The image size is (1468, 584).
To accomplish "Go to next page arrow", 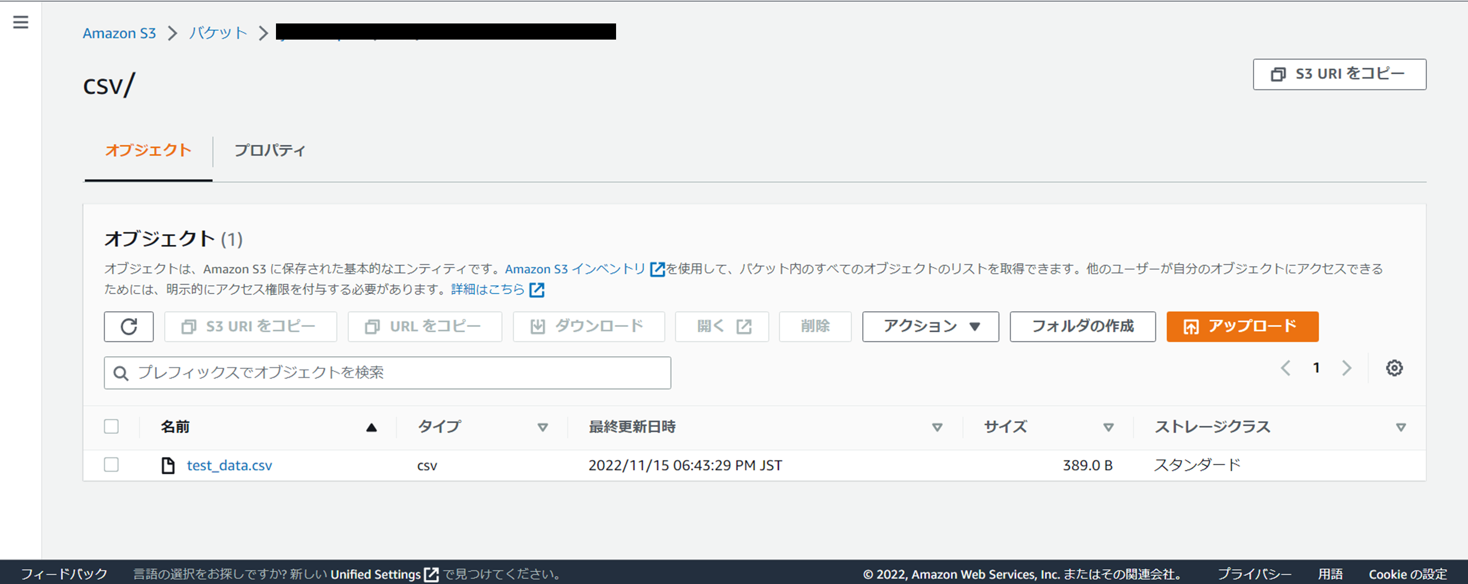I will [1347, 368].
